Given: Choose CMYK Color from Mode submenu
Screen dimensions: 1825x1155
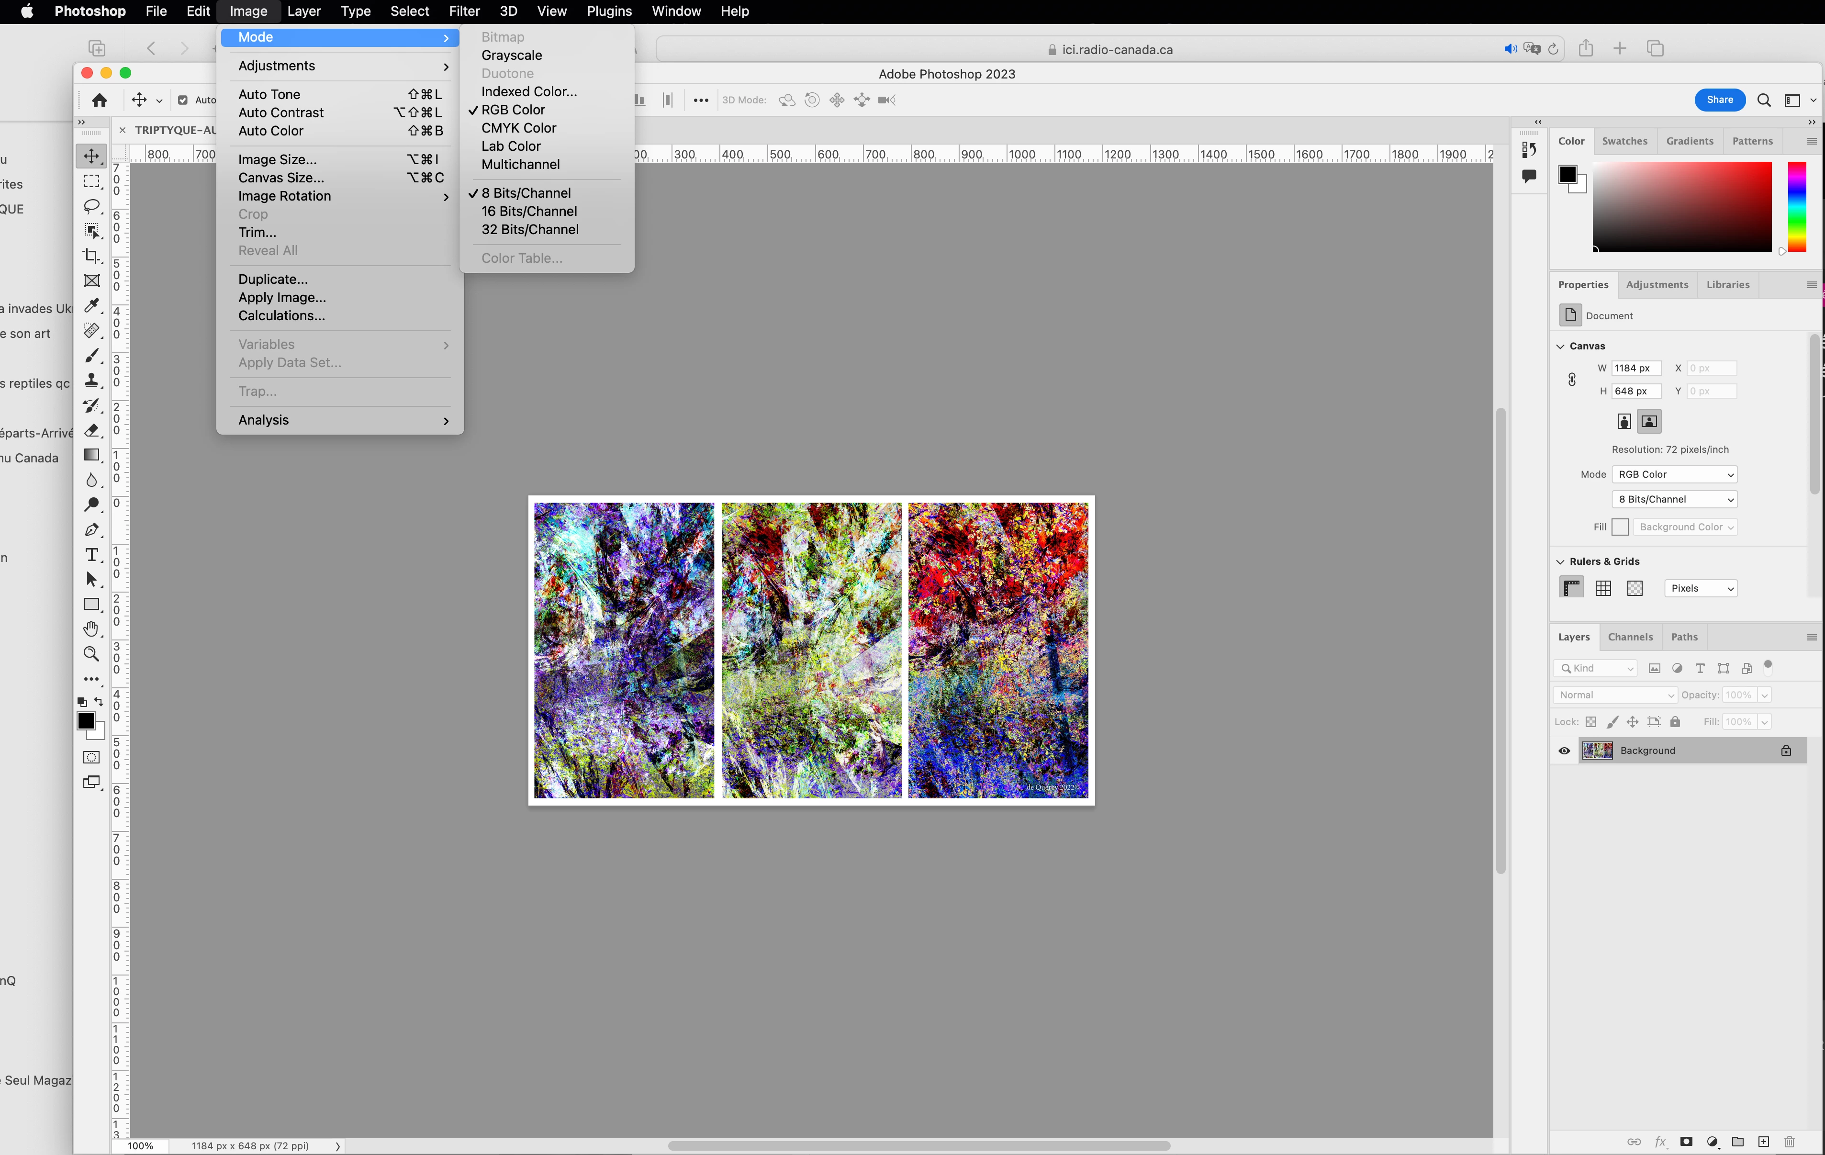Looking at the screenshot, I should (518, 128).
